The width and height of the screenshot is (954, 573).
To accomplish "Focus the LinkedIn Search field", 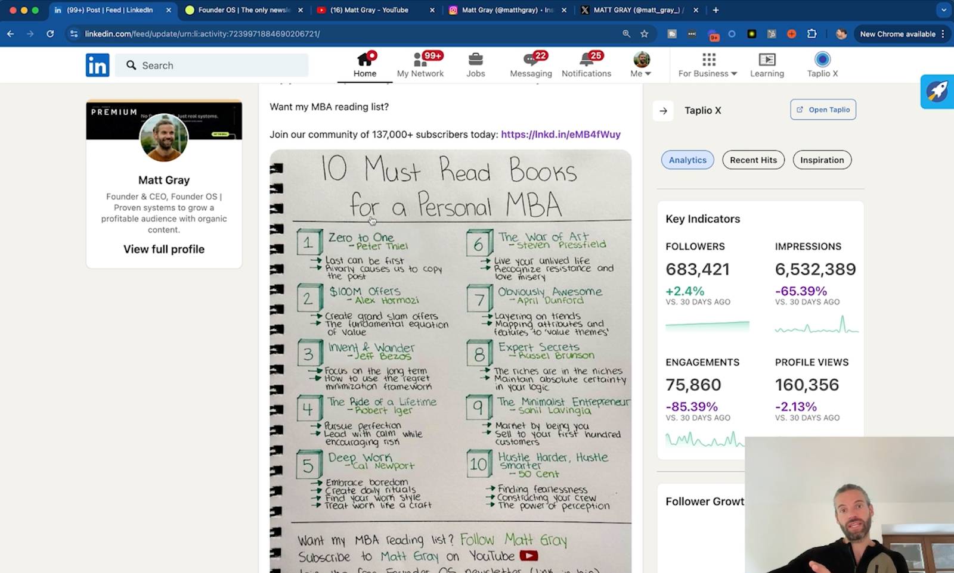I will coord(212,65).
